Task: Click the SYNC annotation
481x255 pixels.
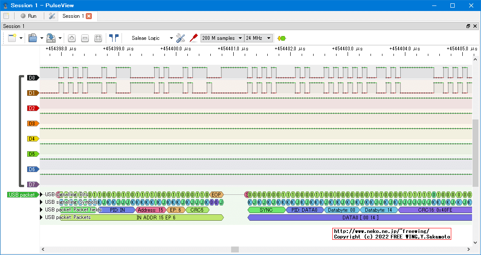Action: pyautogui.click(x=266, y=210)
